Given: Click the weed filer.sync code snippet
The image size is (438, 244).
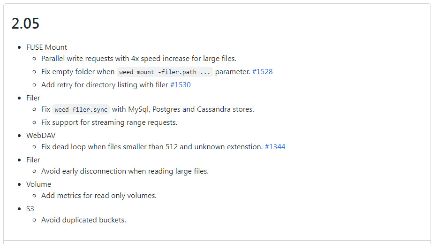Looking at the screenshot, I should point(81,109).
